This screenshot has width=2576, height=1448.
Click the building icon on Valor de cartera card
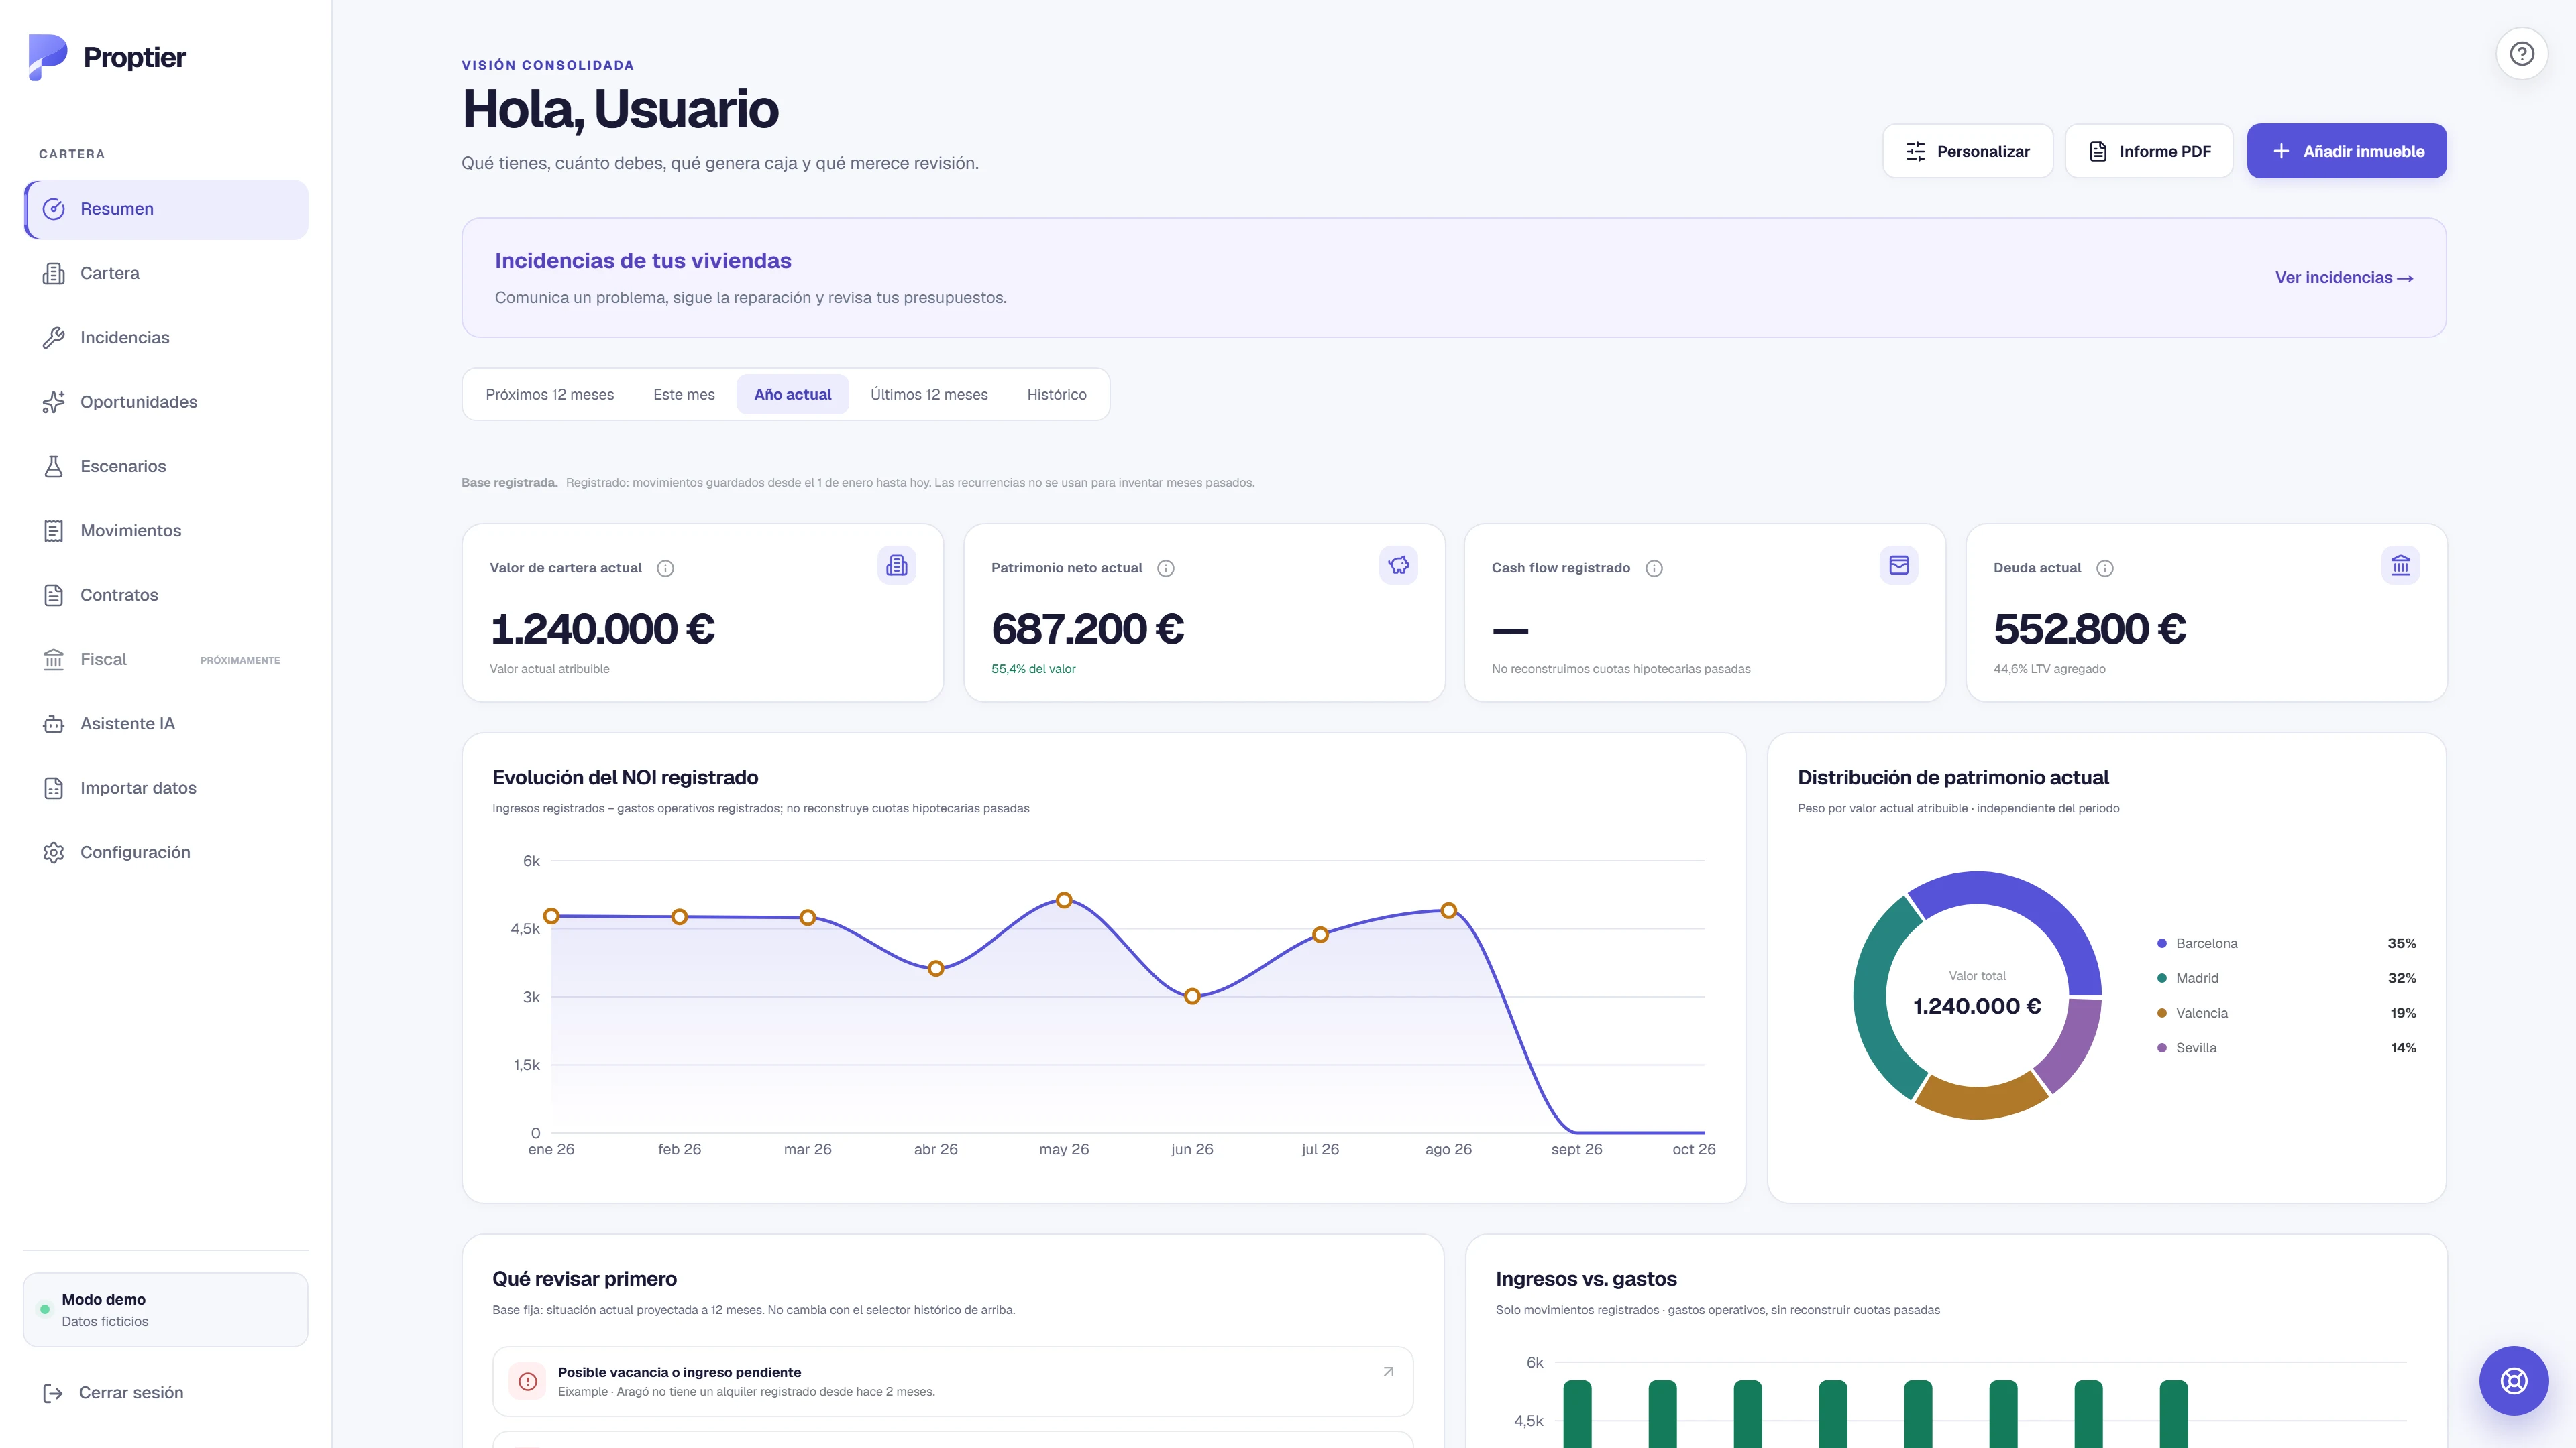(896, 564)
